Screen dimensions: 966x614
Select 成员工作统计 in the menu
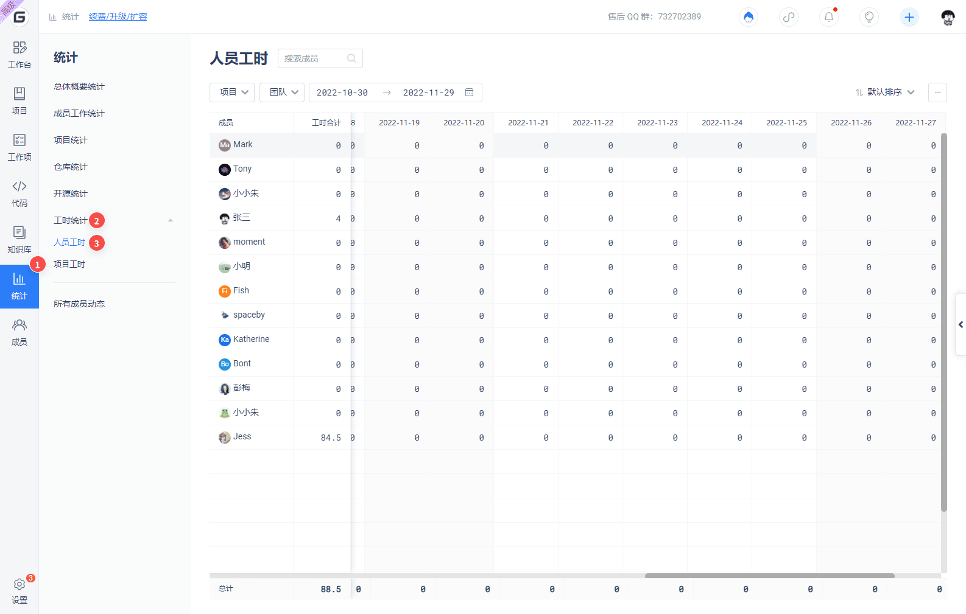pos(79,113)
